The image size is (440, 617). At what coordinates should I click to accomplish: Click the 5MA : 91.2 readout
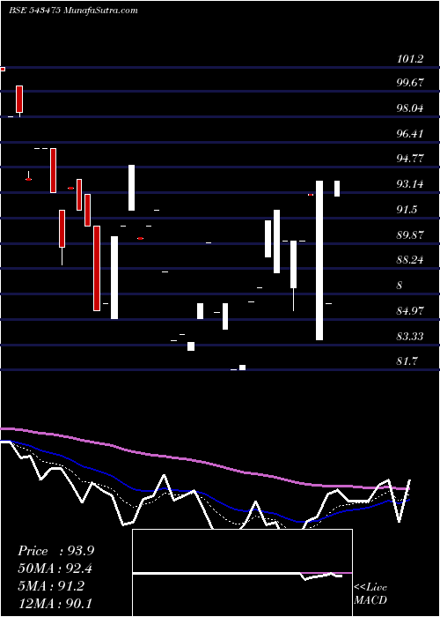(51, 586)
